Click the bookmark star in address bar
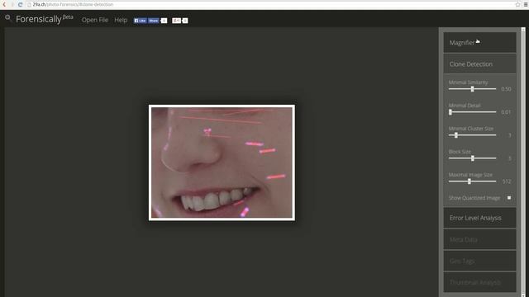This screenshot has height=297, width=529. tap(518, 4)
